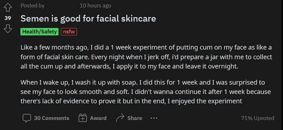Filter by the Health/Safety flair tag

(x=39, y=32)
